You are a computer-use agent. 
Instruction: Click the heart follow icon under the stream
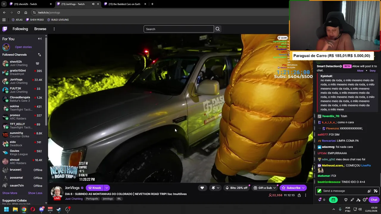pos(202,188)
